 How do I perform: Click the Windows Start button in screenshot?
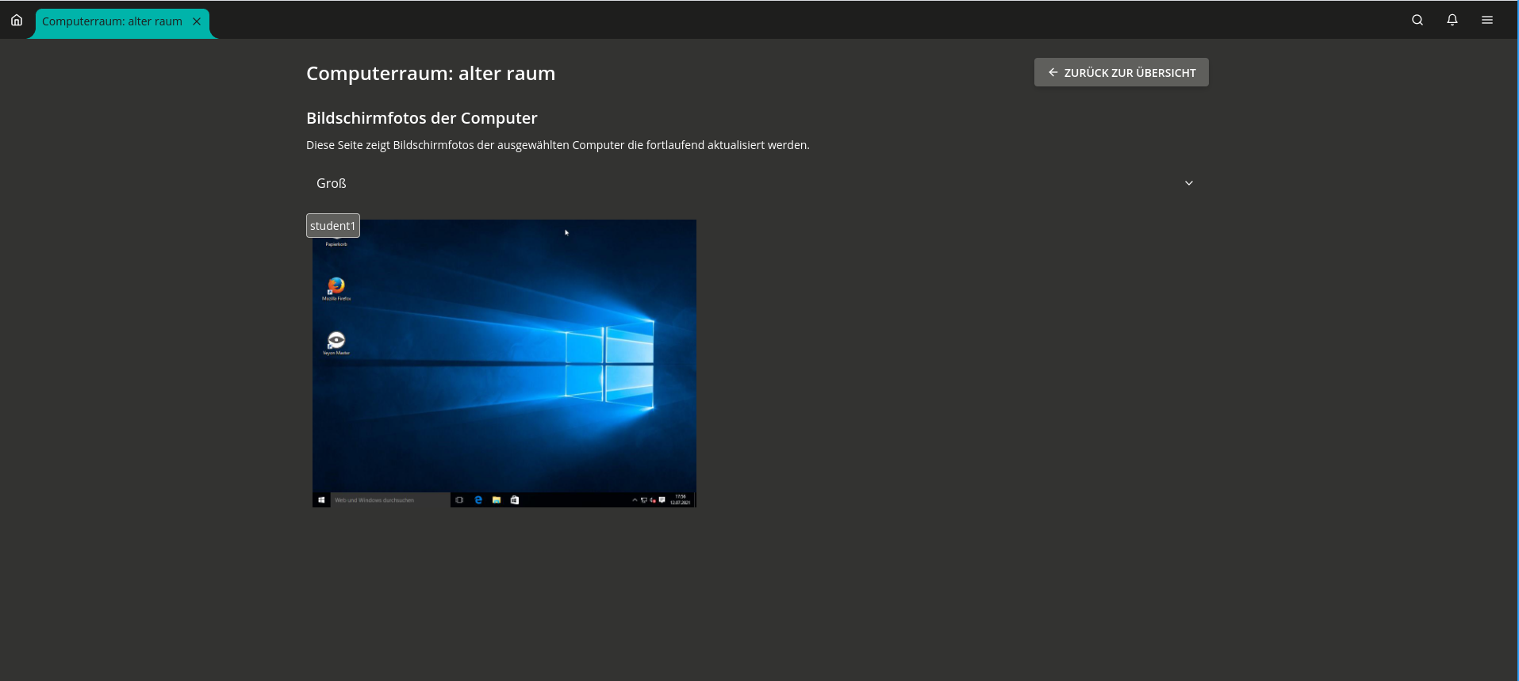[321, 500]
